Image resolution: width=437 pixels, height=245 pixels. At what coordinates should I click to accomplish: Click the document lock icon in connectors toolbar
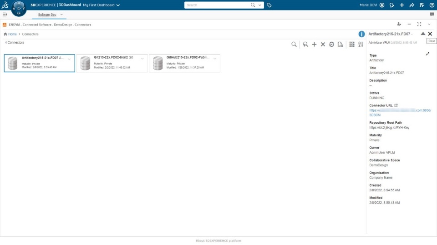(x=340, y=44)
